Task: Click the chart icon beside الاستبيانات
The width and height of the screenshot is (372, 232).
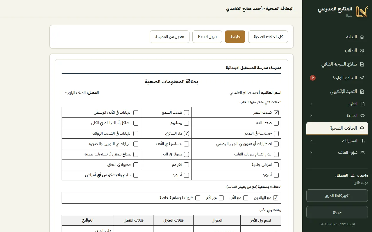Action: pyautogui.click(x=362, y=141)
